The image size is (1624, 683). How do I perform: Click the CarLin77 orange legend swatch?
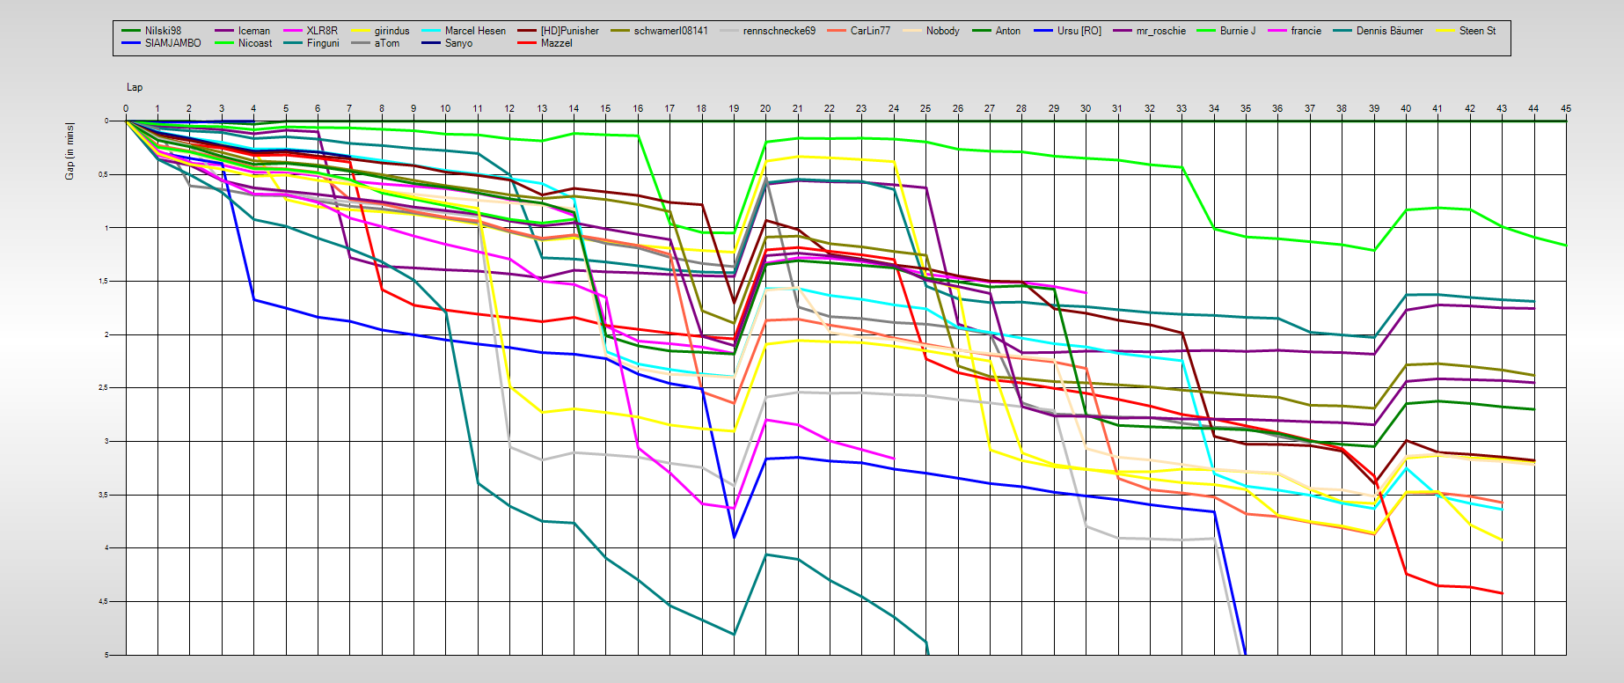coord(836,31)
